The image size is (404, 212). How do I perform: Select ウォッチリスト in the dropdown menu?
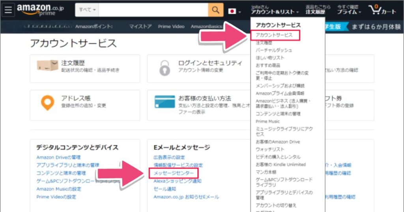tap(270, 149)
